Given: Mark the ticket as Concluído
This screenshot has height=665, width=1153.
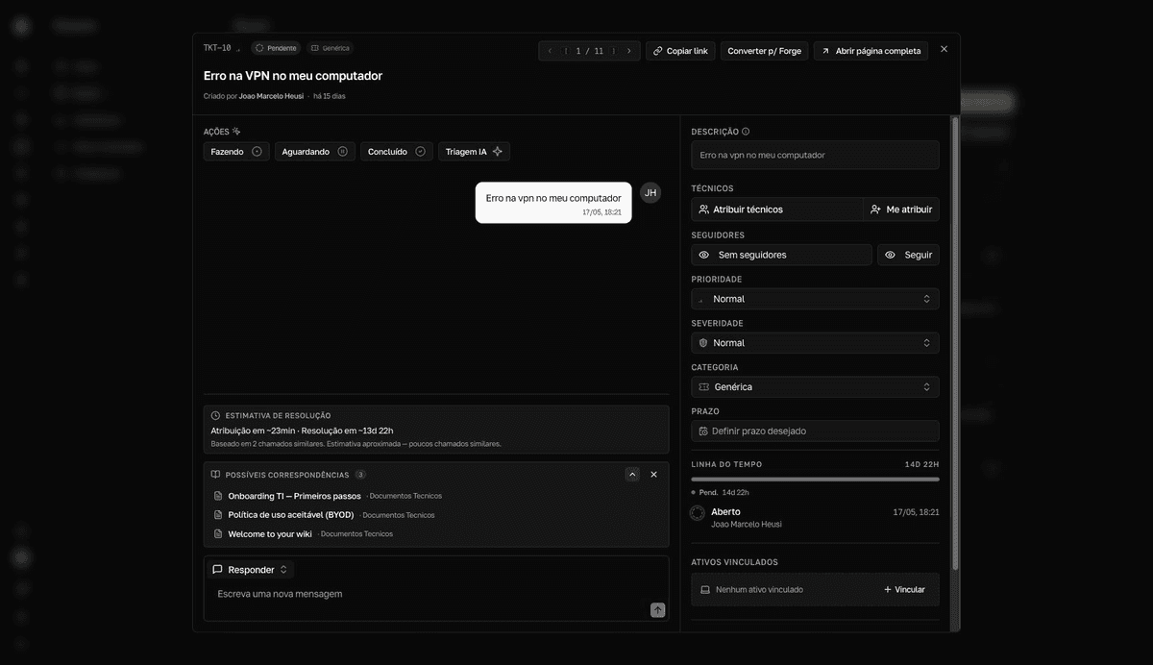Looking at the screenshot, I should 397,152.
